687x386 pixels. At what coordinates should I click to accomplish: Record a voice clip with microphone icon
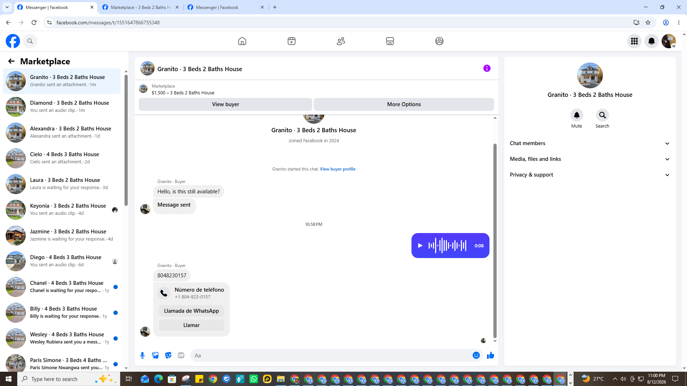(142, 355)
